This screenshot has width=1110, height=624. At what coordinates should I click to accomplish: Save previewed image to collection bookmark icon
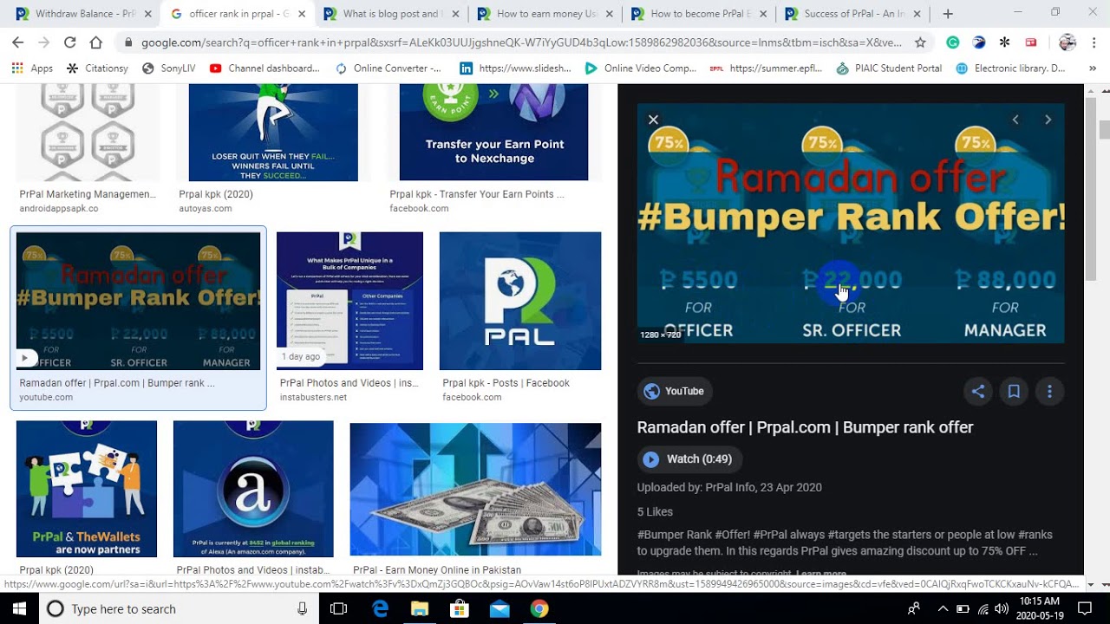1013,392
